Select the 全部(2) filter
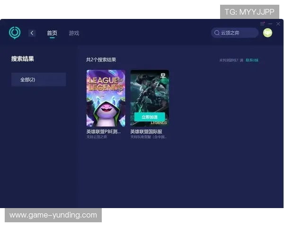Screen dimensions: 284x227 39,79
